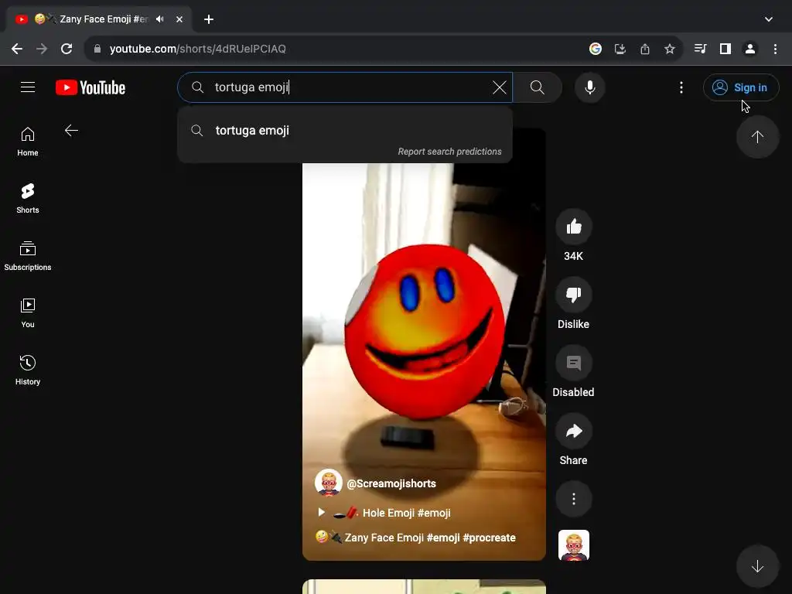The image size is (792, 594).
Task: Go to the YouTube logo home
Action: [90, 87]
